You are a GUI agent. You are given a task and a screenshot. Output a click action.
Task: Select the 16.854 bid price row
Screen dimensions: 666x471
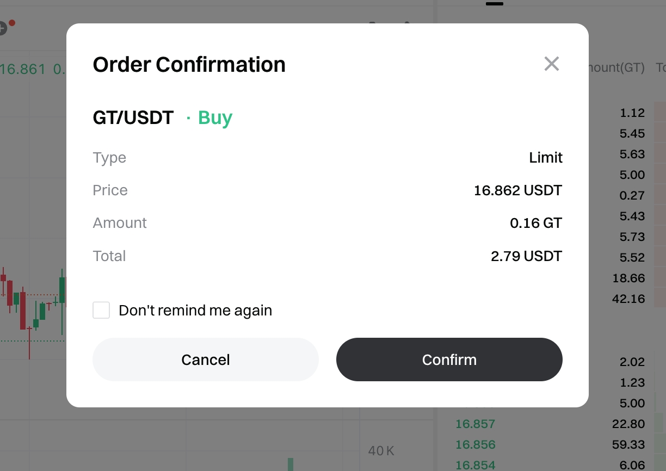point(475,465)
